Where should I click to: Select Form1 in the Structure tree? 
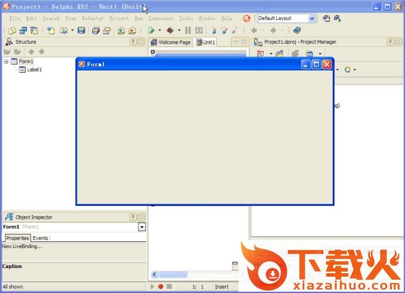26,62
